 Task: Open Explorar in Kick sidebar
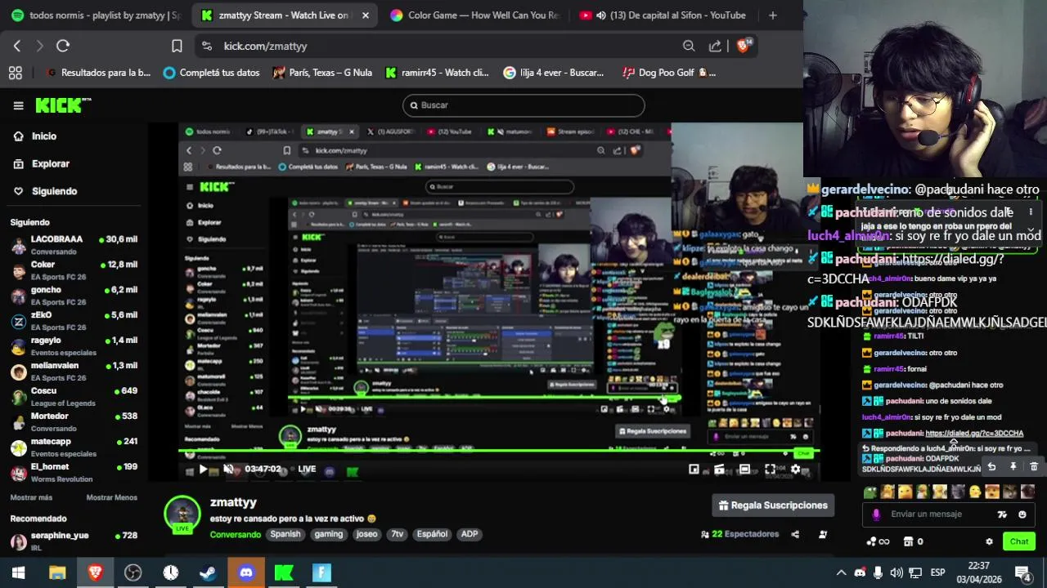pyautogui.click(x=50, y=163)
